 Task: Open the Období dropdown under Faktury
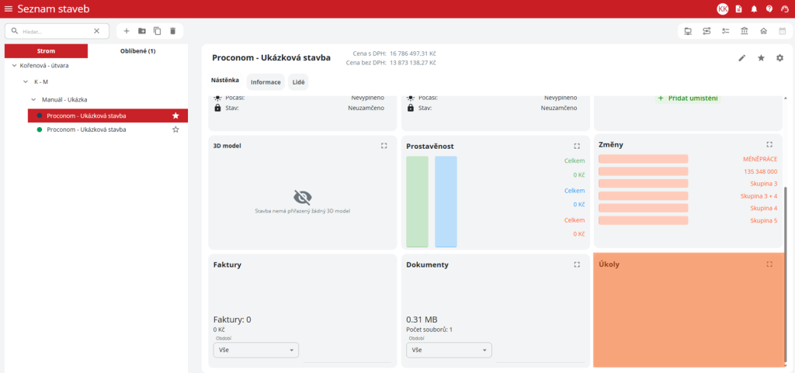coord(255,351)
